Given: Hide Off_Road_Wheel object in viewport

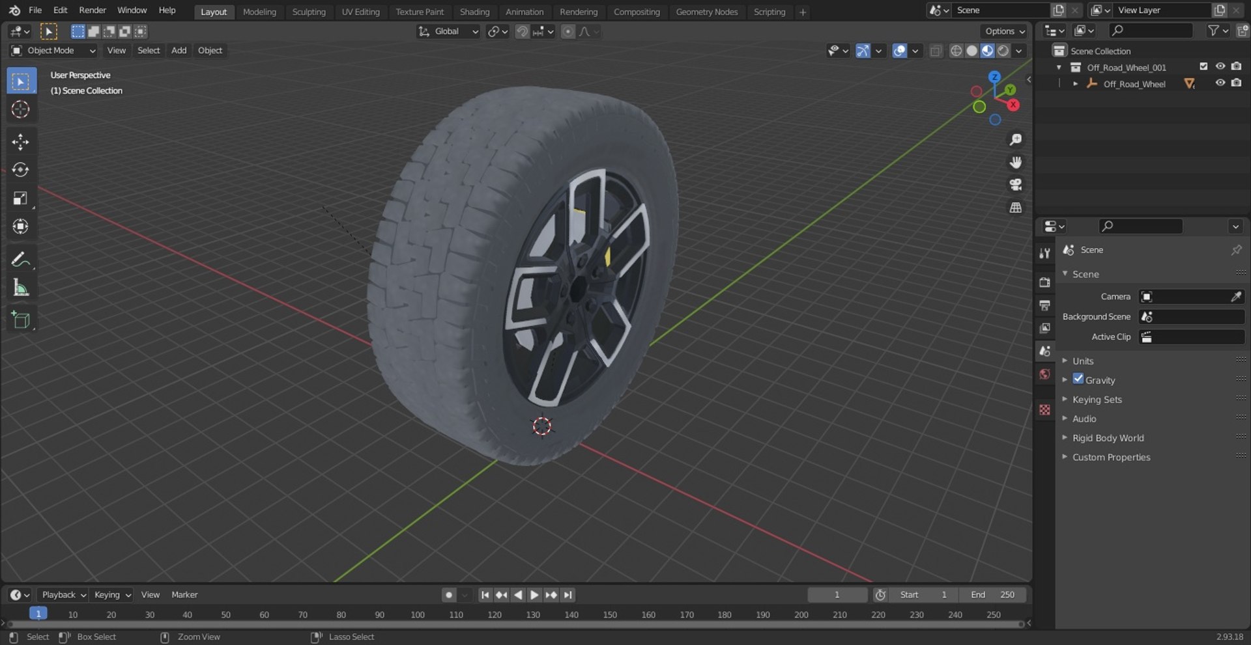Looking at the screenshot, I should click(x=1220, y=83).
